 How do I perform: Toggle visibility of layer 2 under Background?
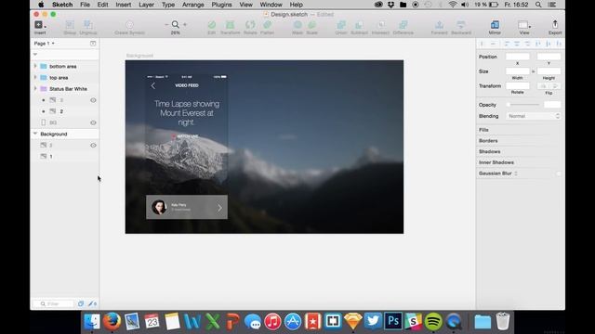point(93,146)
